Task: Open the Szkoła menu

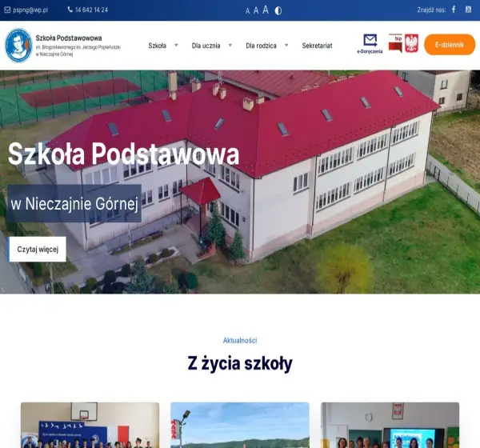Action: 157,46
